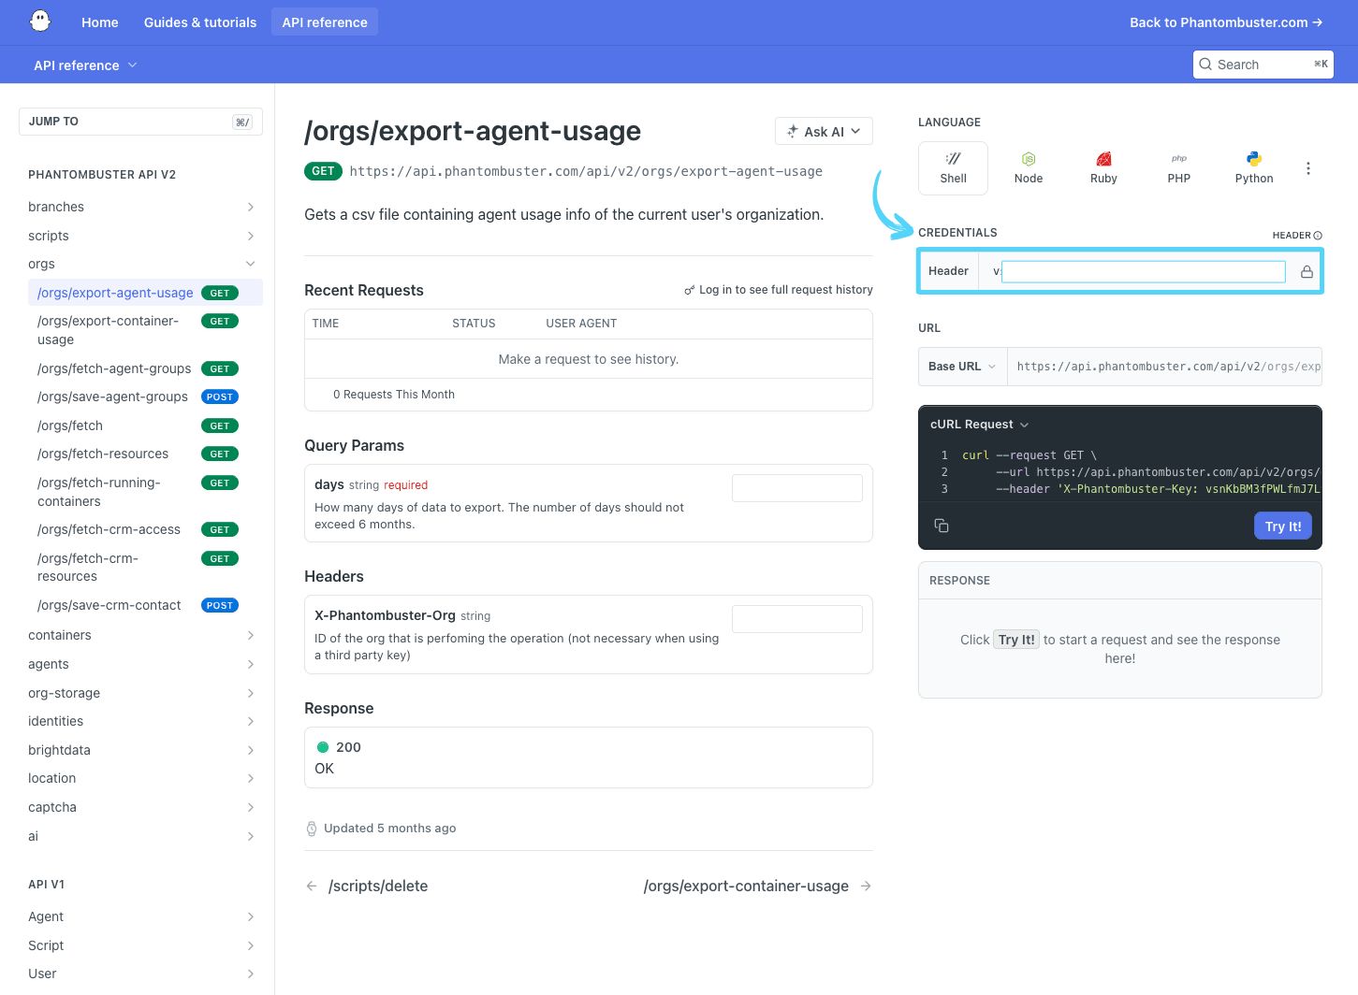
Task: Open more languages three-dot menu
Action: [x=1308, y=168]
